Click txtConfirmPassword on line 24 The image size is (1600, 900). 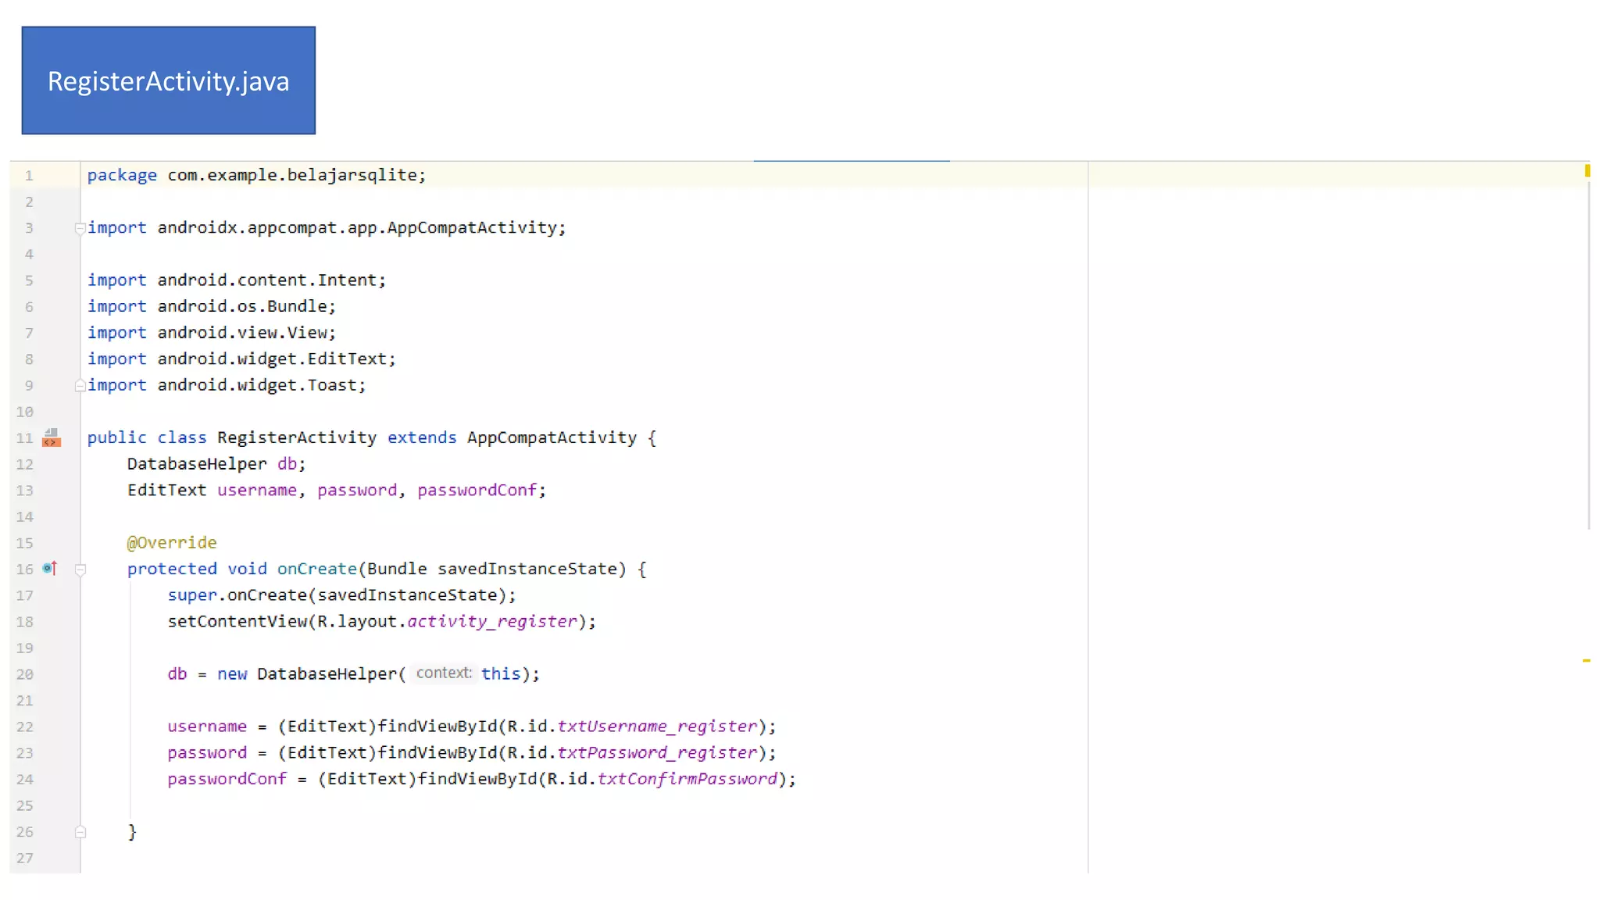[x=687, y=779]
